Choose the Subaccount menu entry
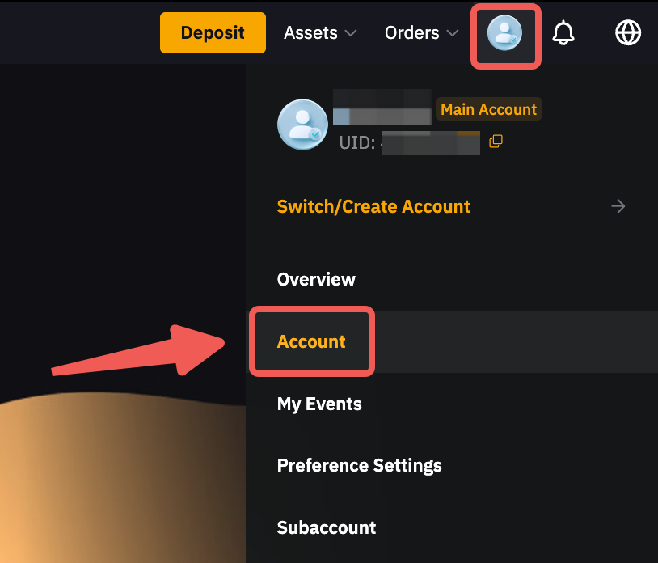Screen dimensions: 658x563 point(327,527)
